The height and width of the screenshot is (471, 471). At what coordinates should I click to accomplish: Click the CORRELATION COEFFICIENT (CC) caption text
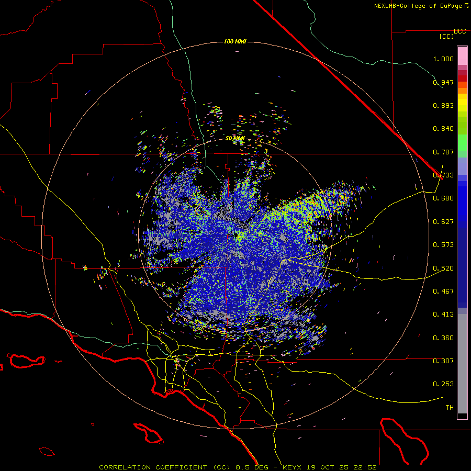[x=165, y=467]
